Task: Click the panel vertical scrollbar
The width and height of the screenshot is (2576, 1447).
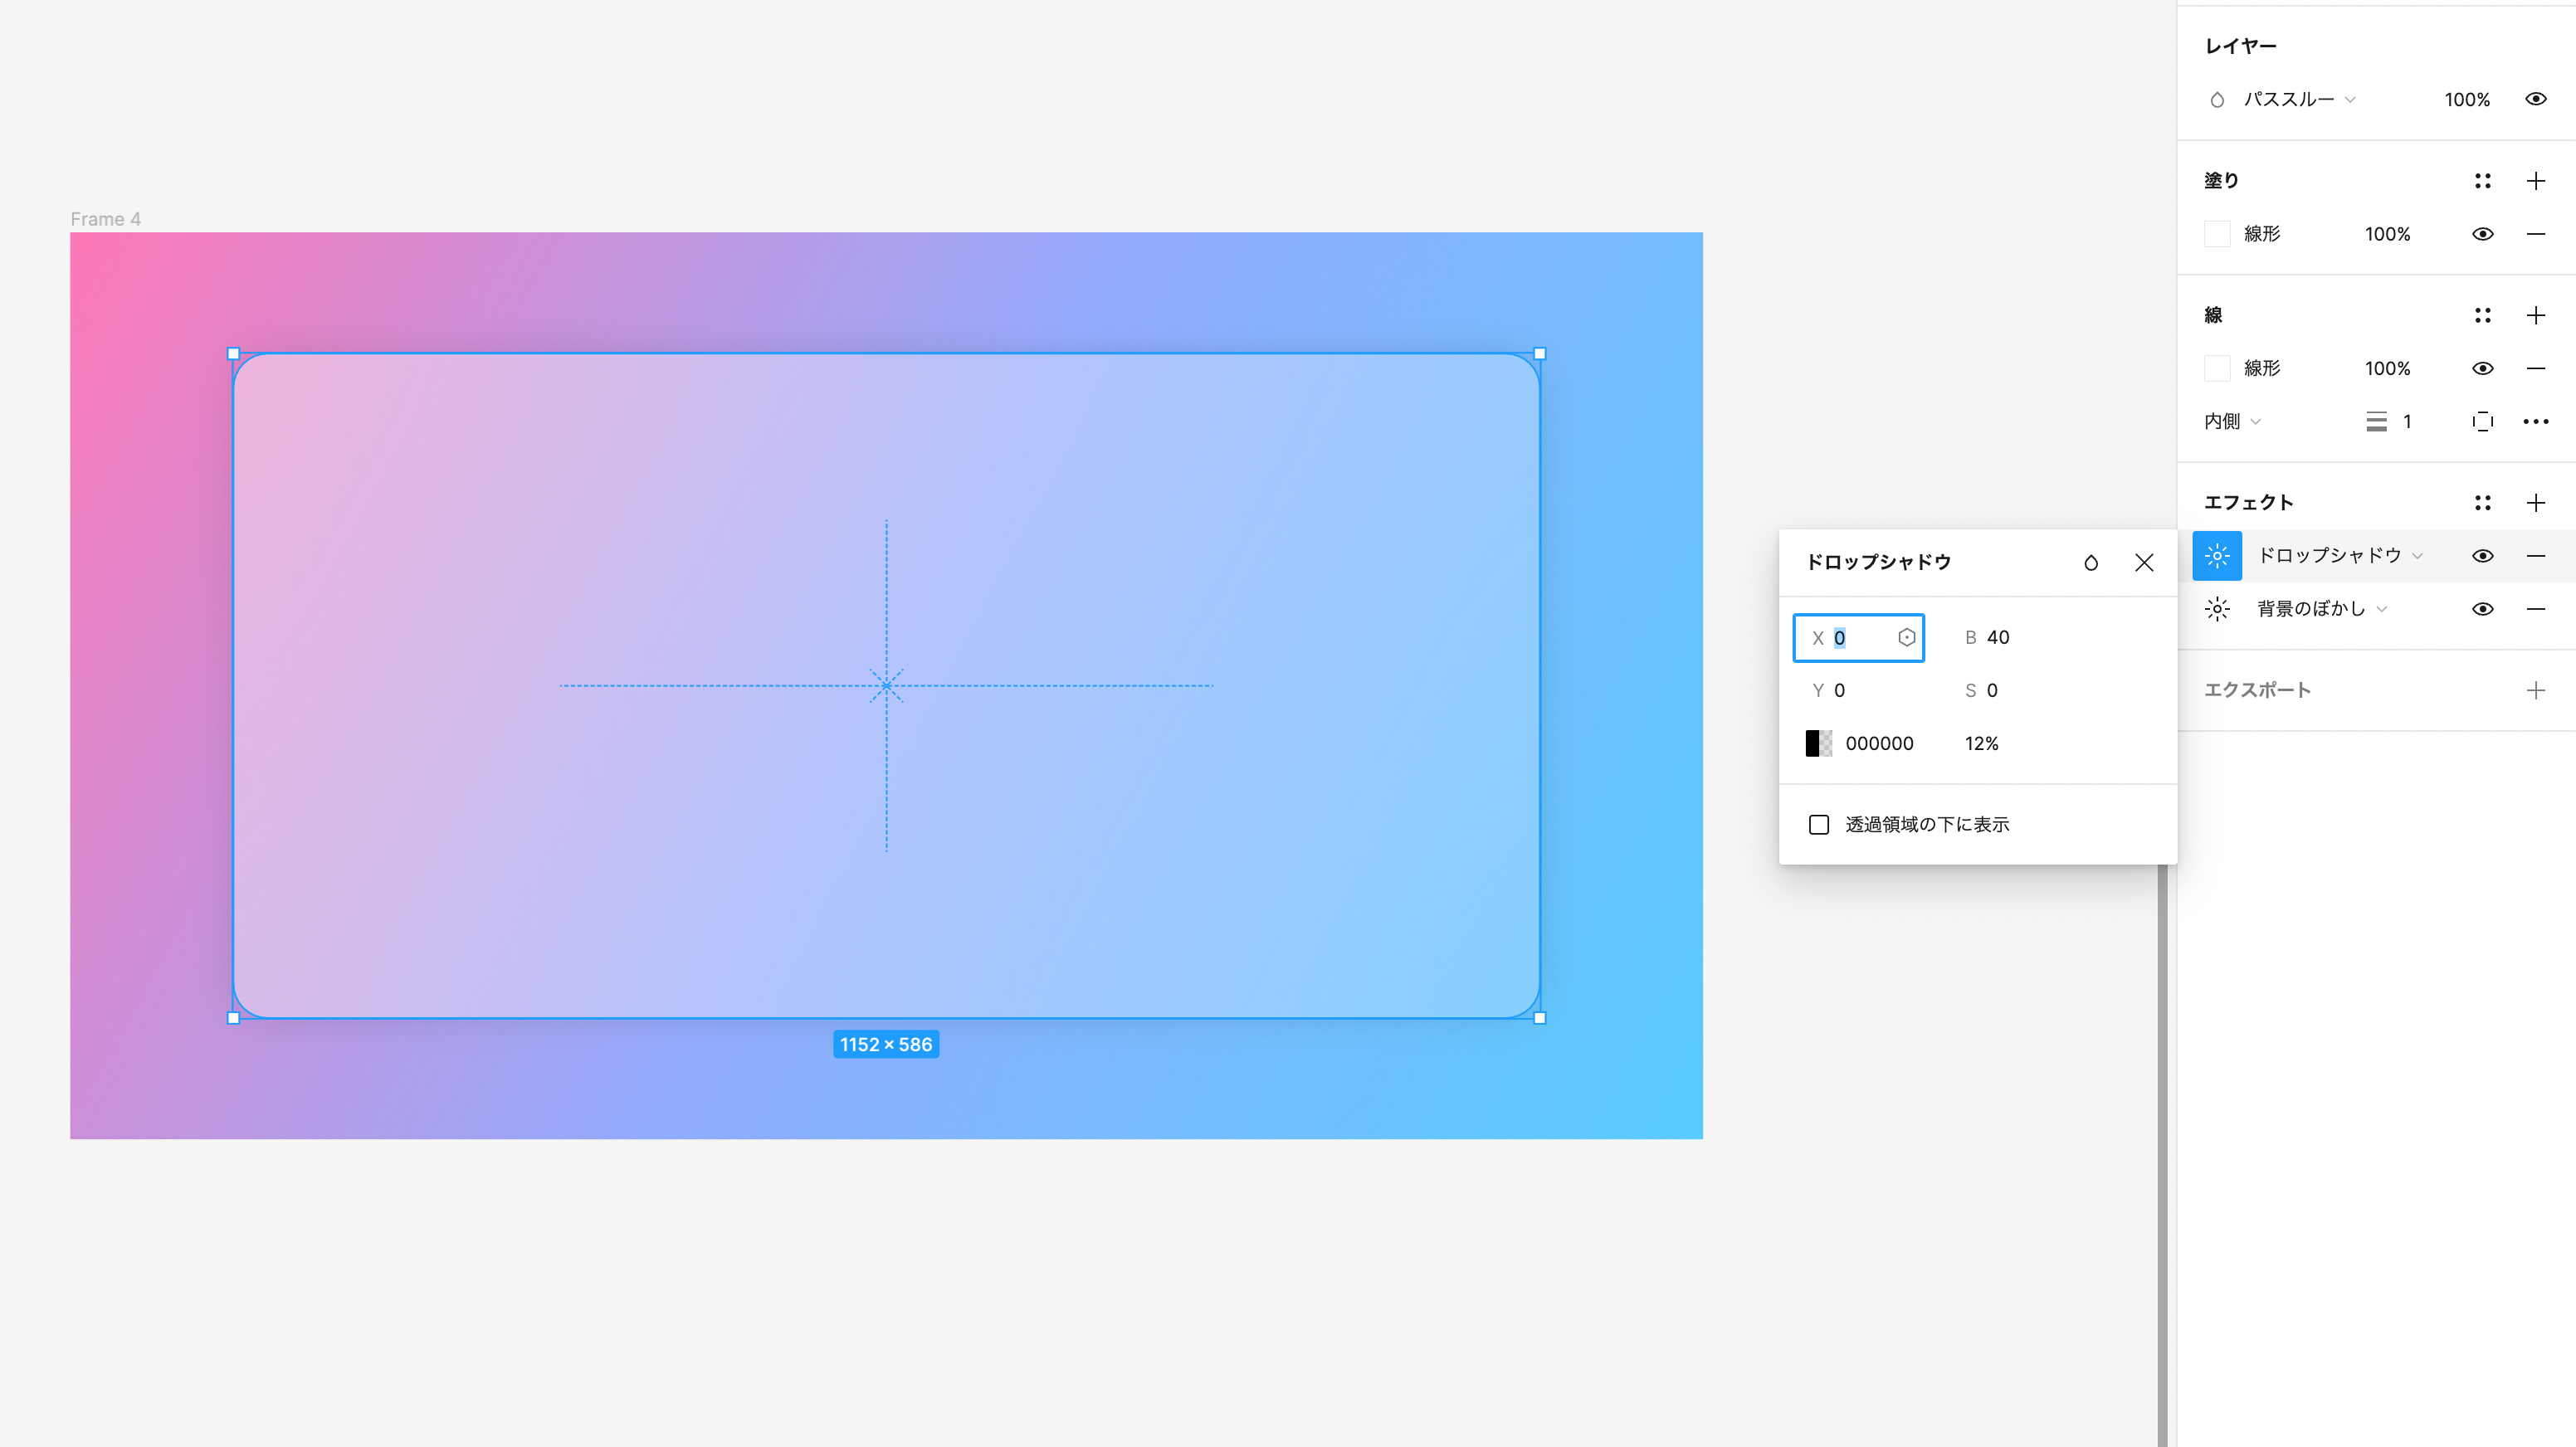Action: pos(2161,1155)
